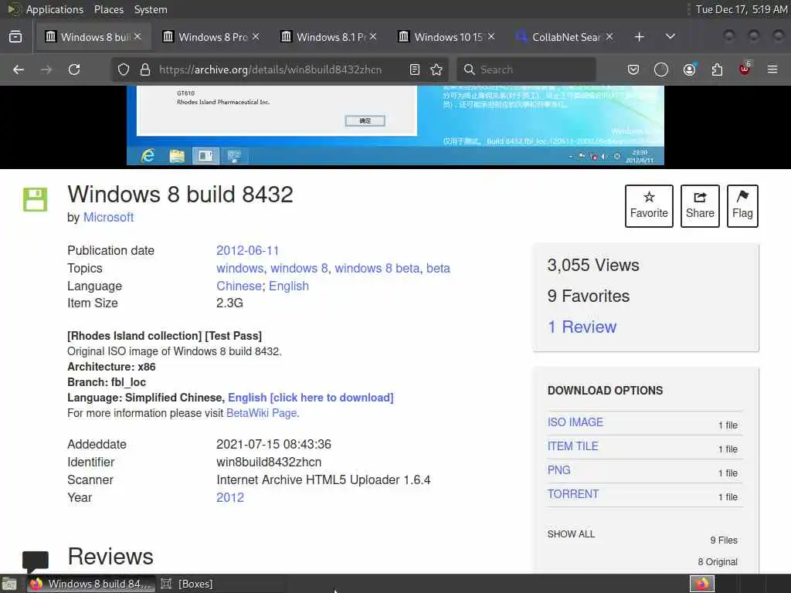Open the Chinese language link
The width and height of the screenshot is (791, 593).
click(239, 286)
